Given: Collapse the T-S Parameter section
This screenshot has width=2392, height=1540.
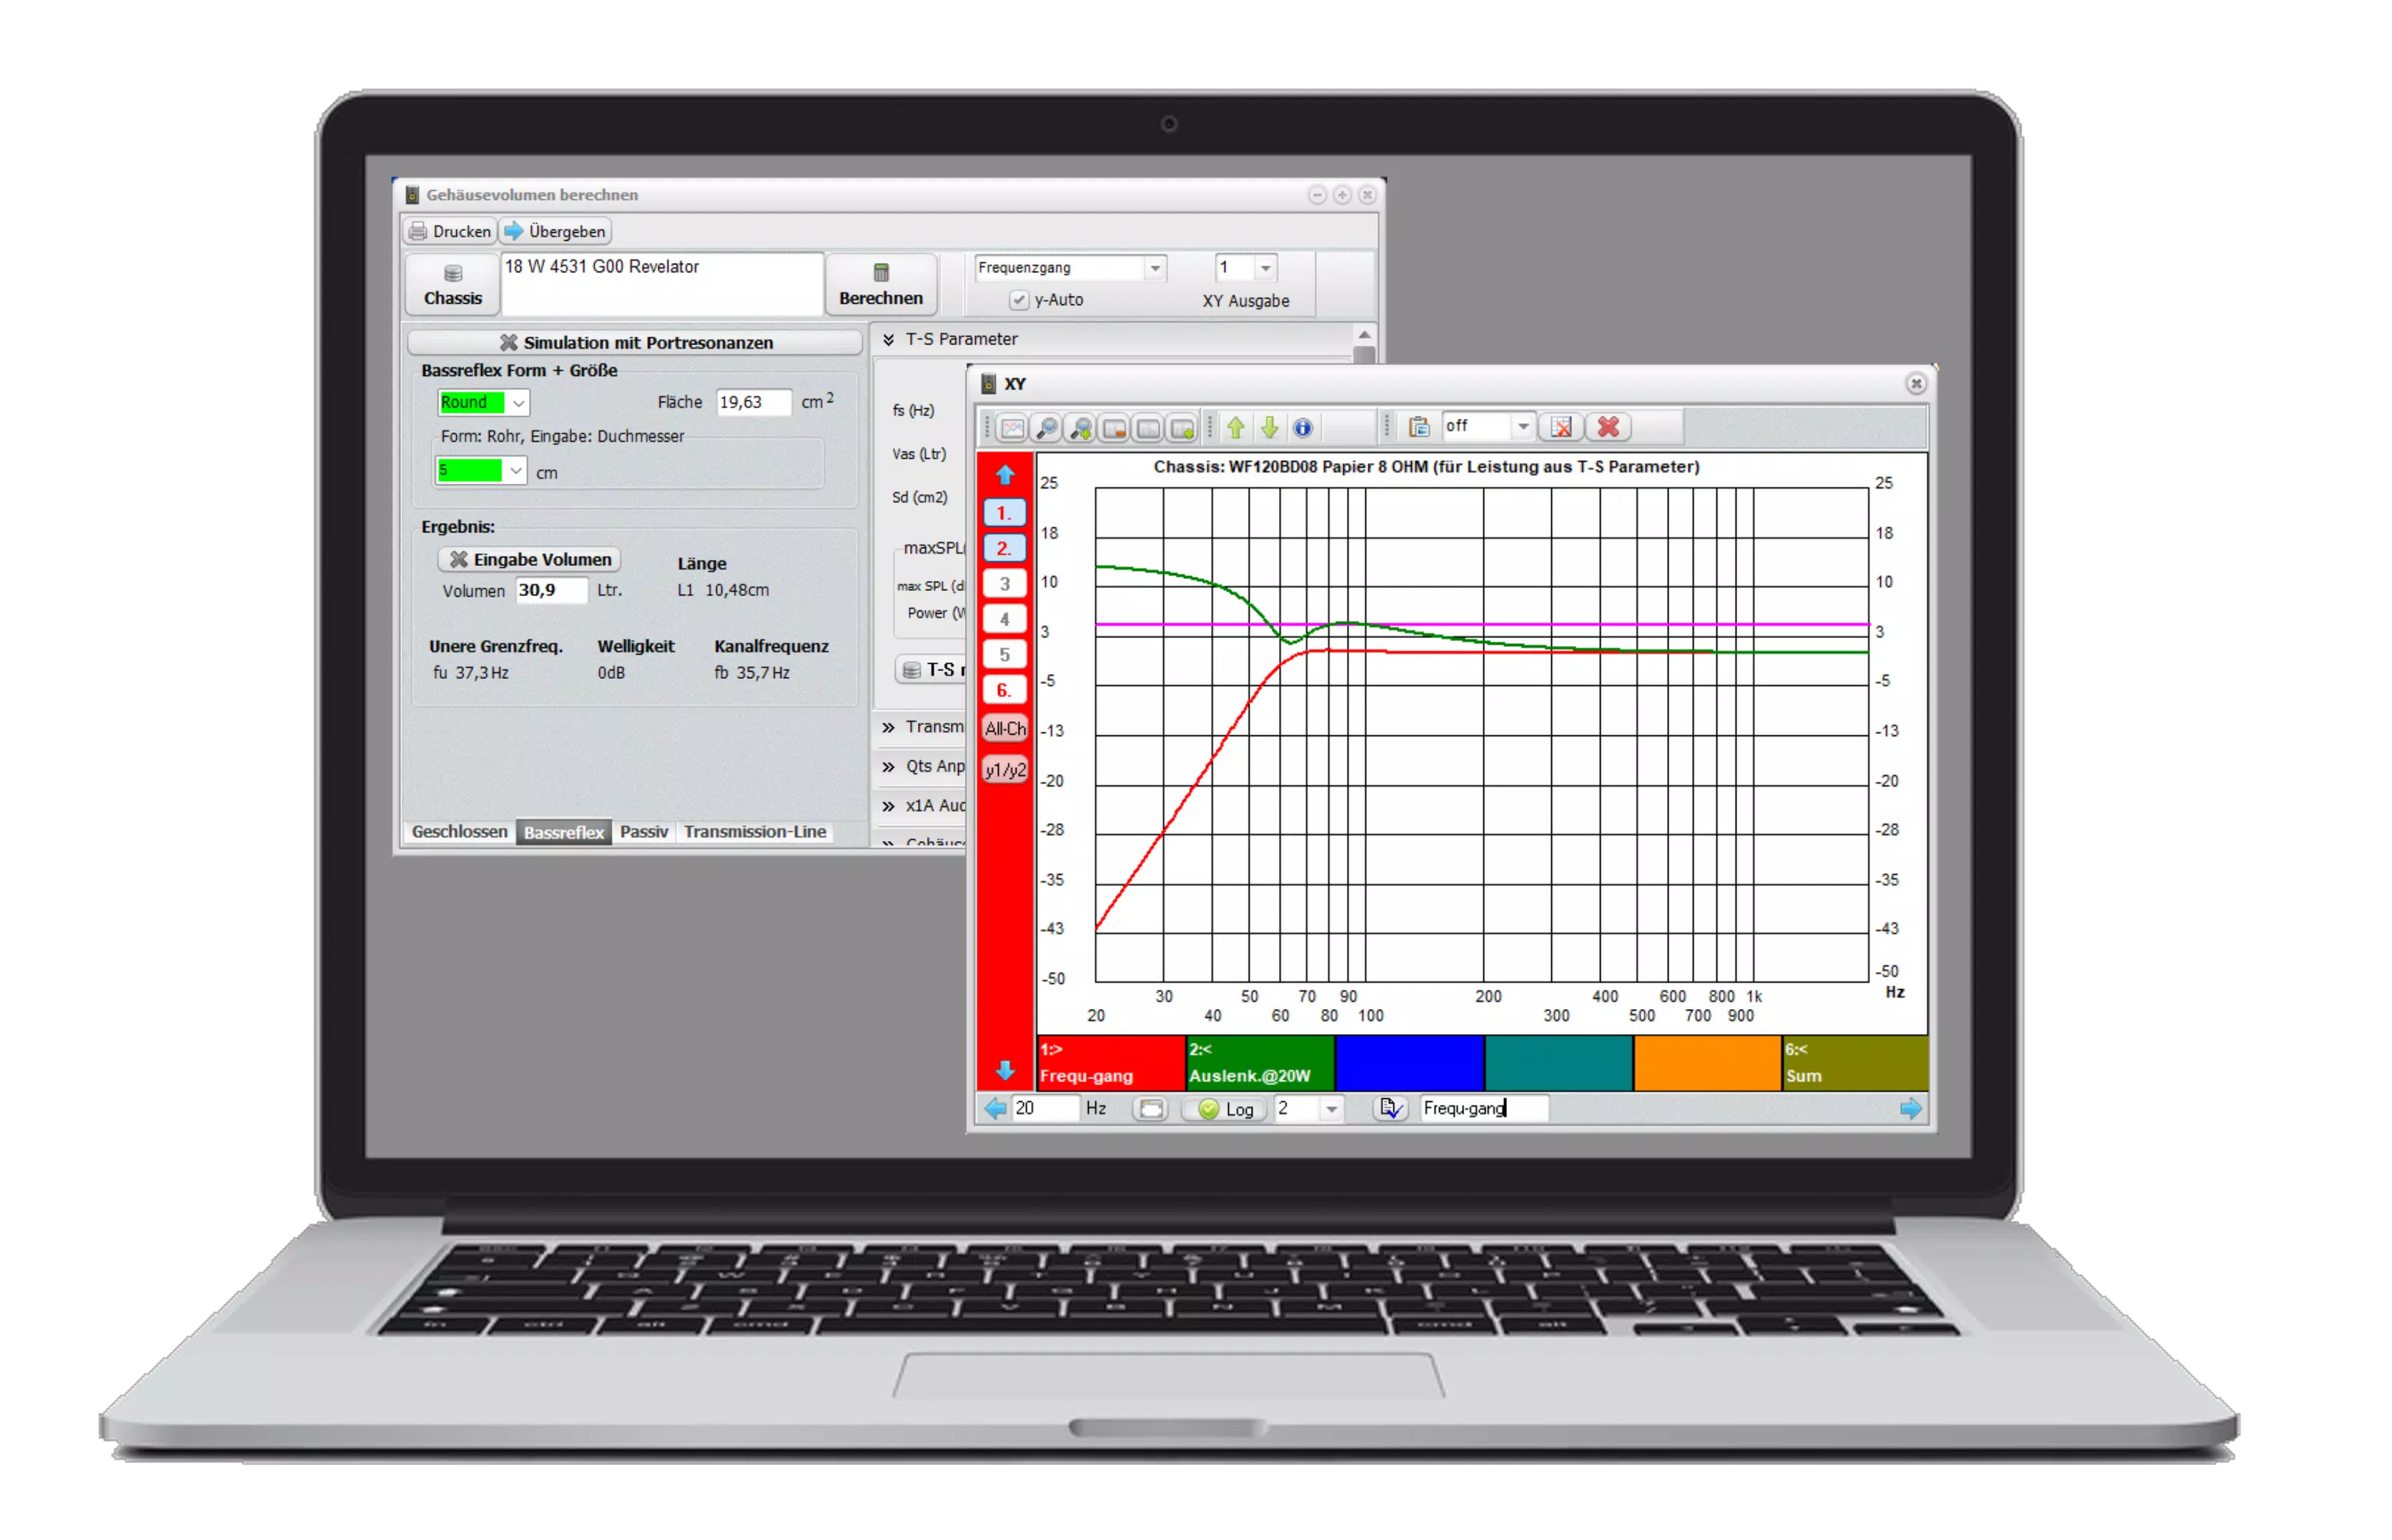Looking at the screenshot, I should (x=889, y=340).
